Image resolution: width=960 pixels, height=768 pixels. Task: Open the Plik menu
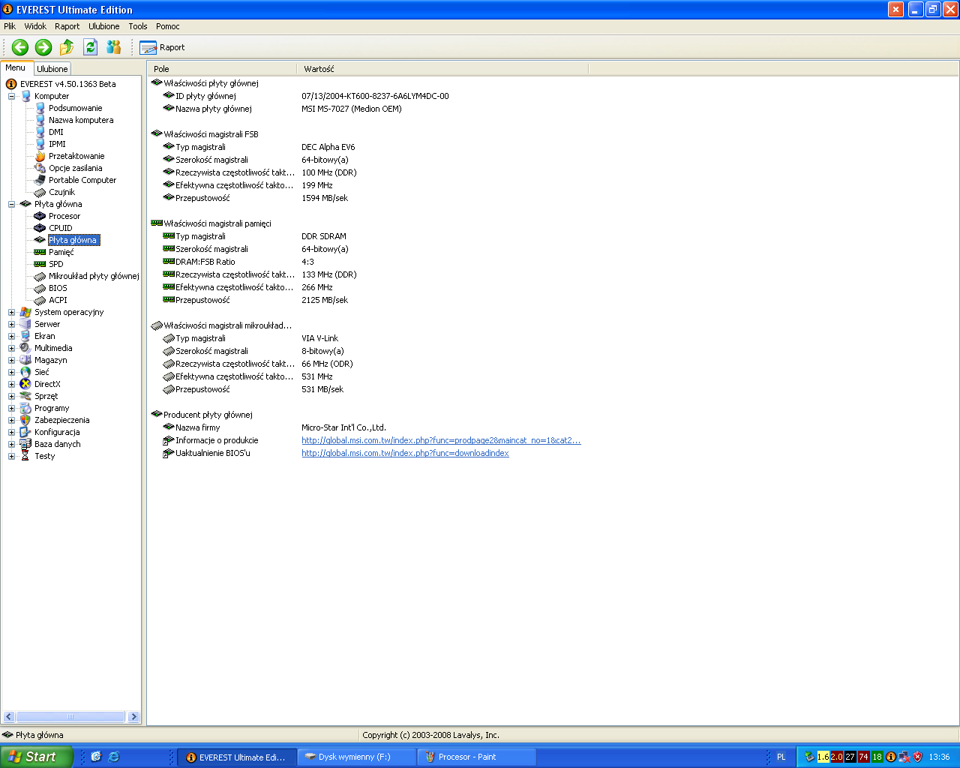click(10, 26)
